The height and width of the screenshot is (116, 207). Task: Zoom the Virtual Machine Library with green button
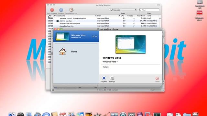61,29
